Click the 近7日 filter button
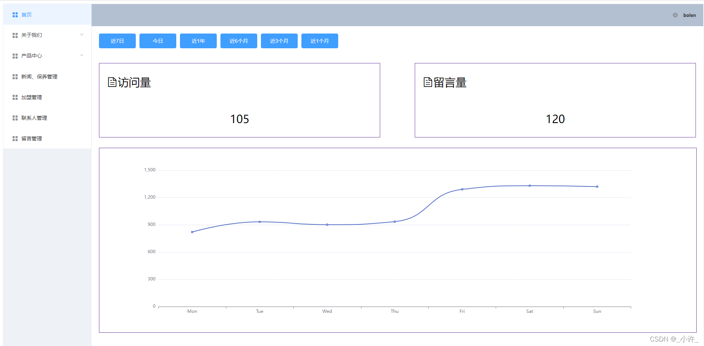Screen dimensions: 704x346 coord(117,41)
